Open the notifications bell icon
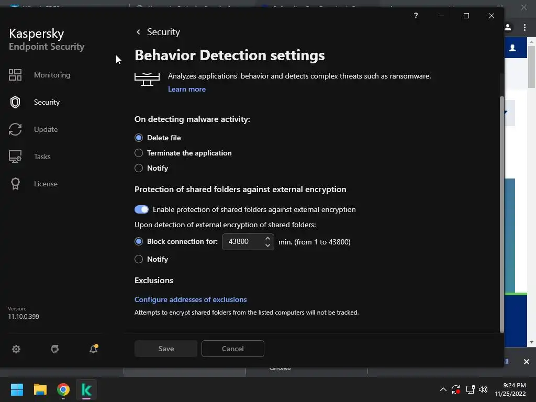 tap(94, 349)
